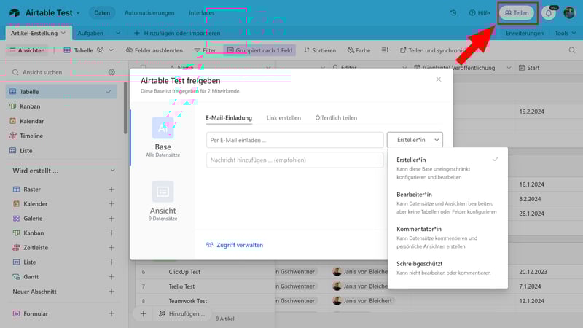Open Sortieren toolbar button

pyautogui.click(x=320, y=50)
